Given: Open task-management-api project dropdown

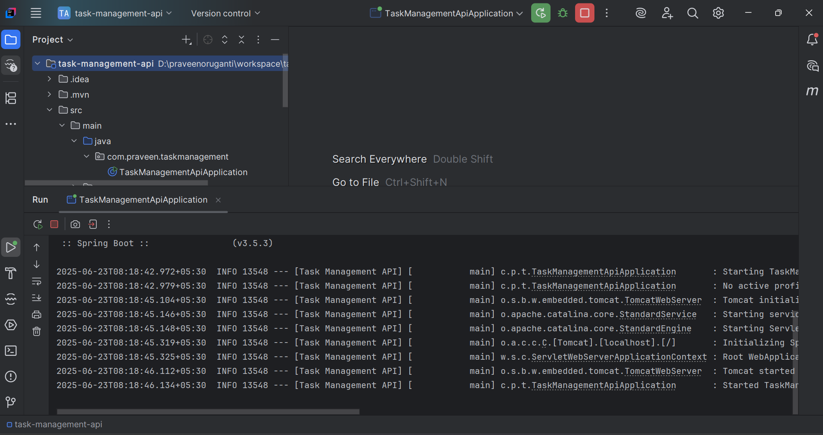Looking at the screenshot, I should pyautogui.click(x=115, y=13).
